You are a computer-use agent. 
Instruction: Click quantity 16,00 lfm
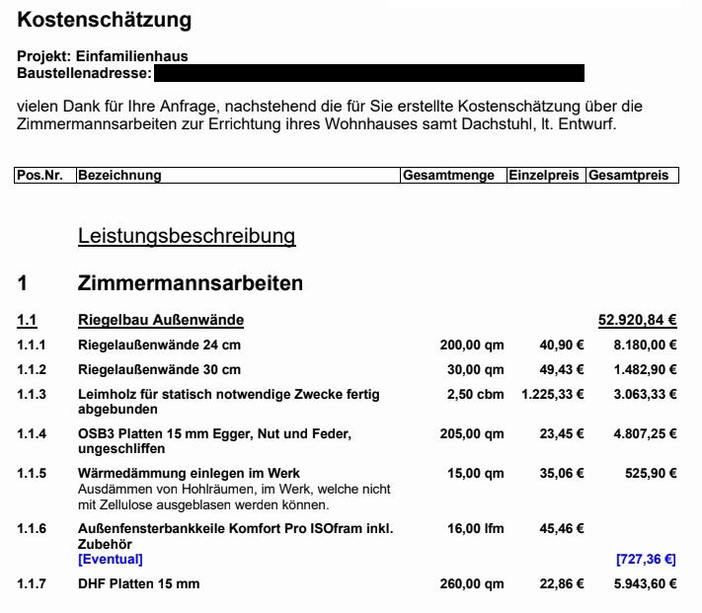tap(476, 528)
